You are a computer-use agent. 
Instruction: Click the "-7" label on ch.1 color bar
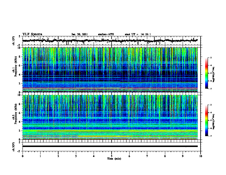(210, 89)
